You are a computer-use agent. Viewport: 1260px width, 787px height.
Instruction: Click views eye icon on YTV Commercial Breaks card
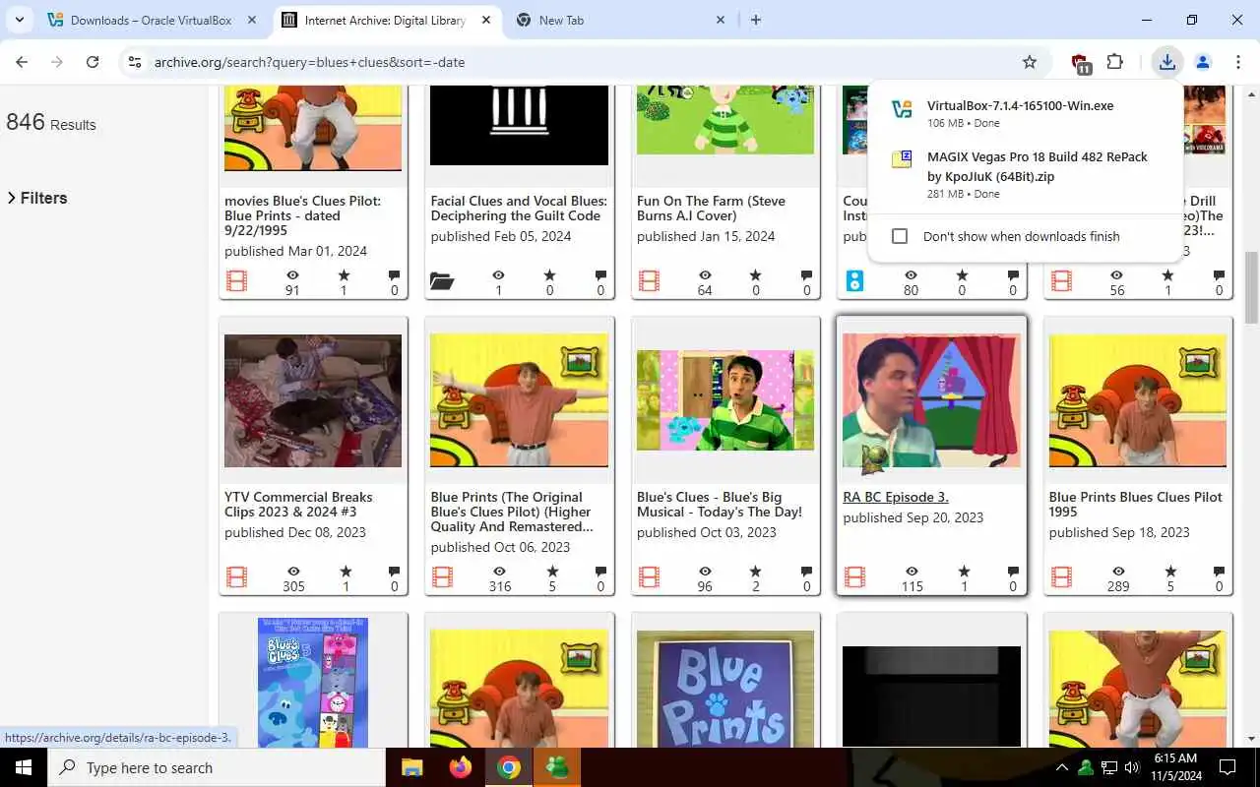[293, 572]
